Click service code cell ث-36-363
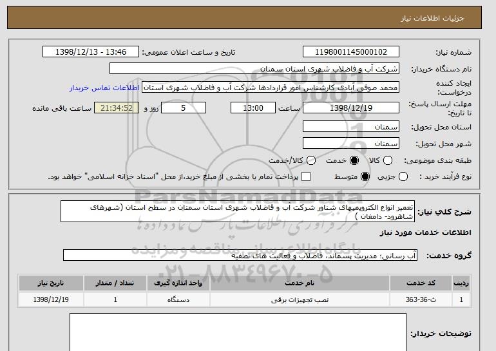 421,299
